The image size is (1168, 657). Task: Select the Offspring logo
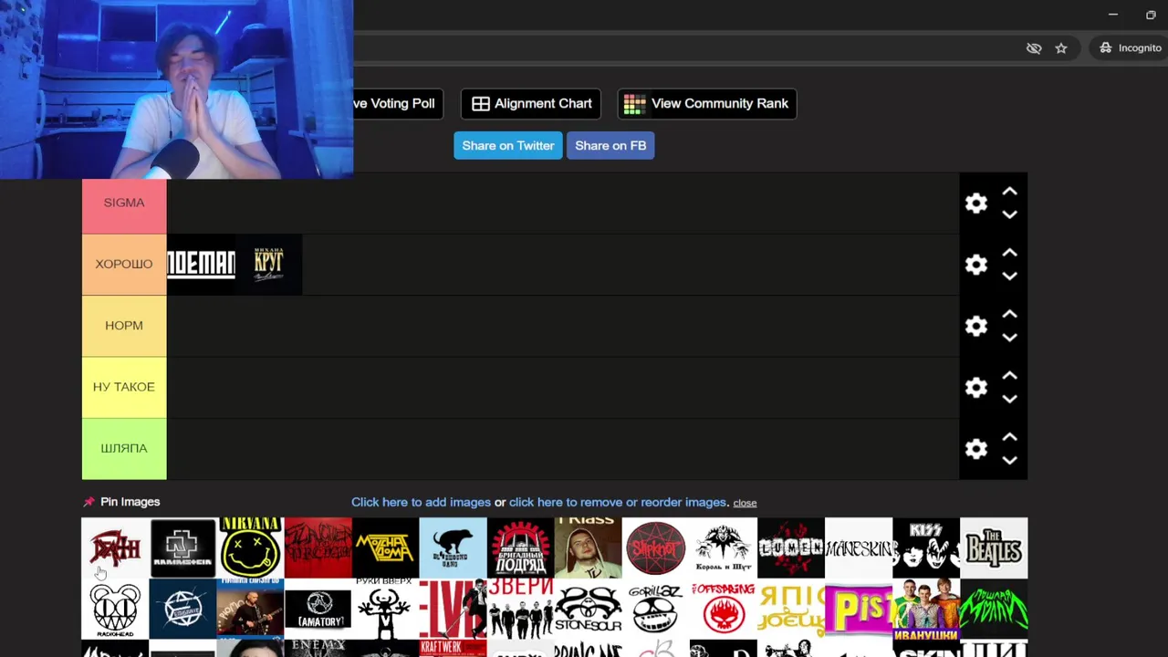[723, 609]
